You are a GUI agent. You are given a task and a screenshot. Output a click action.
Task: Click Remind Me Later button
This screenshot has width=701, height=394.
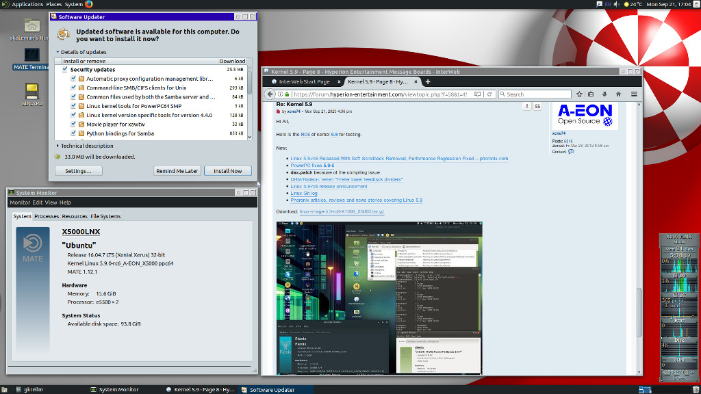[177, 171]
